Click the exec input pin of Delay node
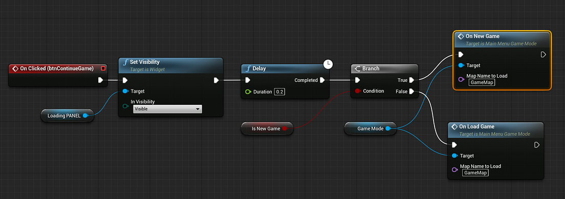Image resolution: width=565 pixels, height=199 pixels. (248, 80)
